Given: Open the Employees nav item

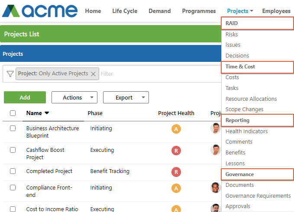Looking at the screenshot, I should pyautogui.click(x=276, y=11).
